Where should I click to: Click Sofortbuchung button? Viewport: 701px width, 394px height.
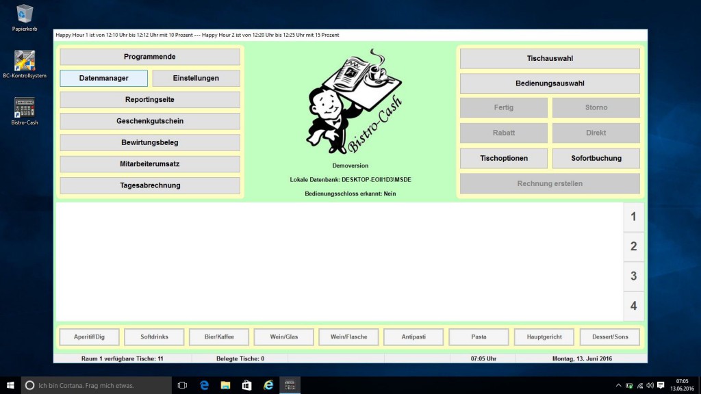click(596, 158)
